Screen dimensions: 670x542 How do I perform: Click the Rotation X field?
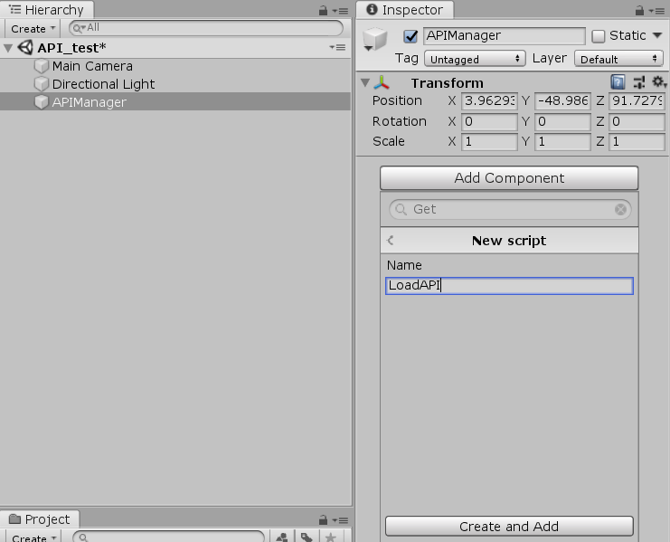[x=489, y=121]
